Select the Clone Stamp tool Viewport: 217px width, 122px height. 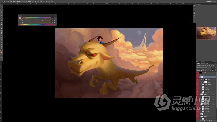point(2,24)
